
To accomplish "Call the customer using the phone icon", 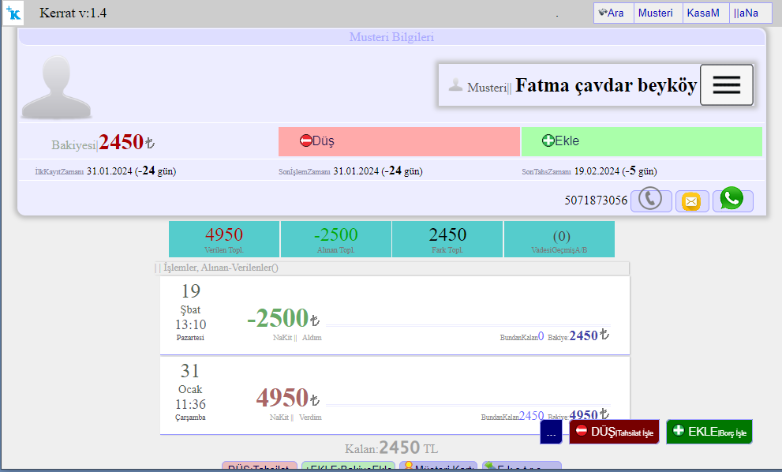I will 651,200.
